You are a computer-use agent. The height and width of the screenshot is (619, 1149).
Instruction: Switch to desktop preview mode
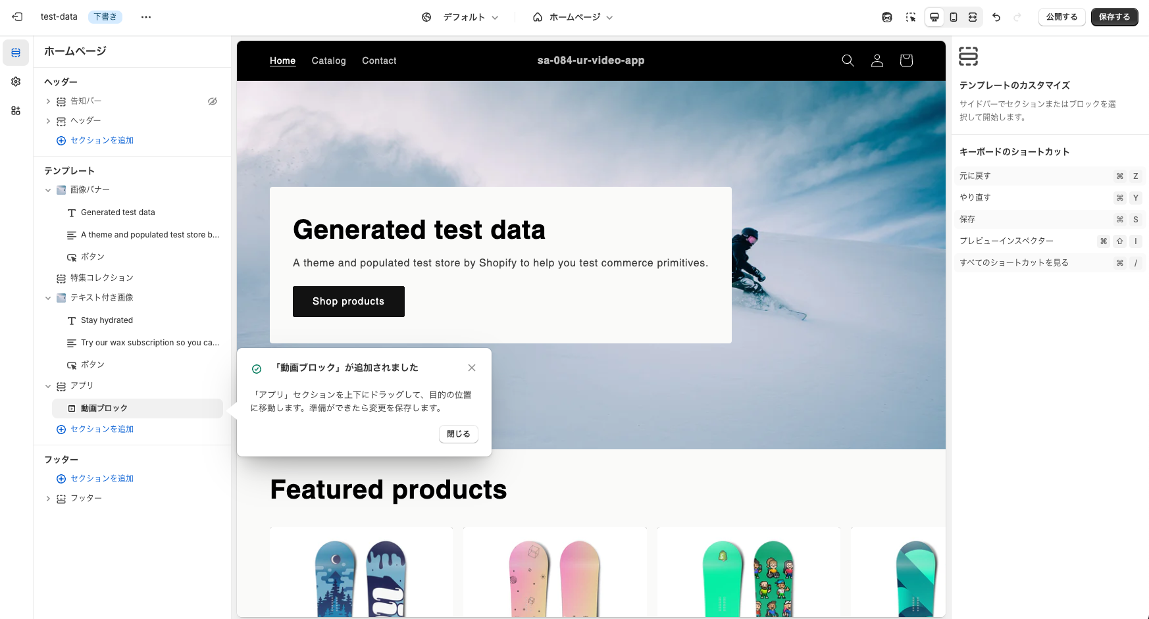click(x=934, y=17)
